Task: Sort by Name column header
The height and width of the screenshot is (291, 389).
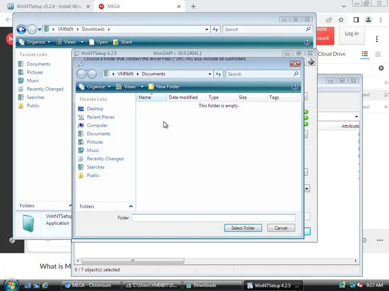Action: [151, 97]
